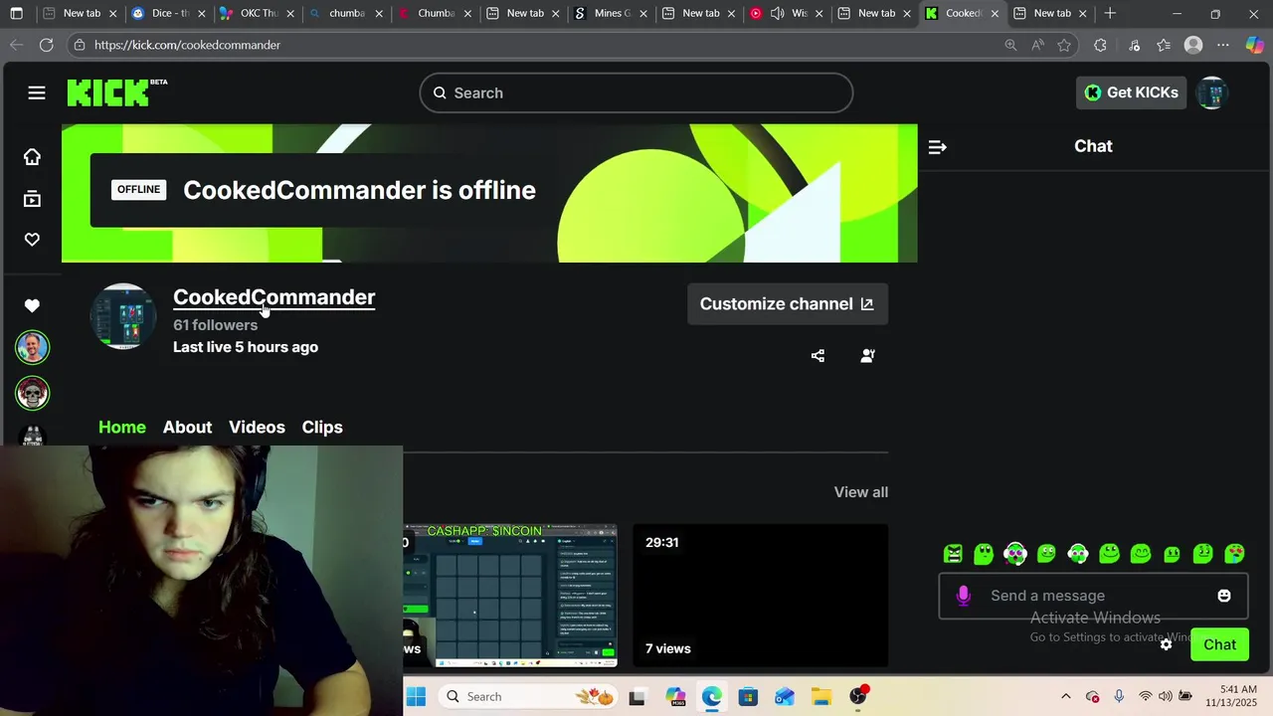Open the CASHAPP $INCOIN video thumbnail
The height and width of the screenshot is (716, 1273).
point(509,596)
